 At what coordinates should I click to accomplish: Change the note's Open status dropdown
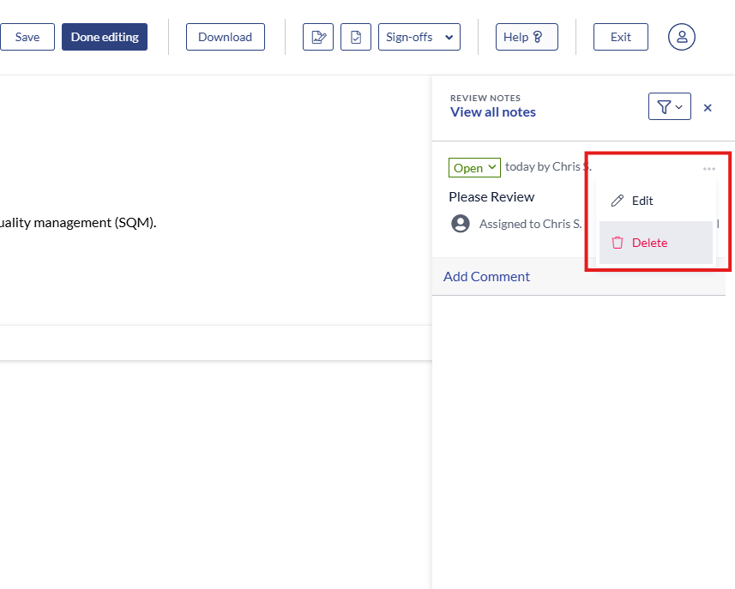point(474,167)
